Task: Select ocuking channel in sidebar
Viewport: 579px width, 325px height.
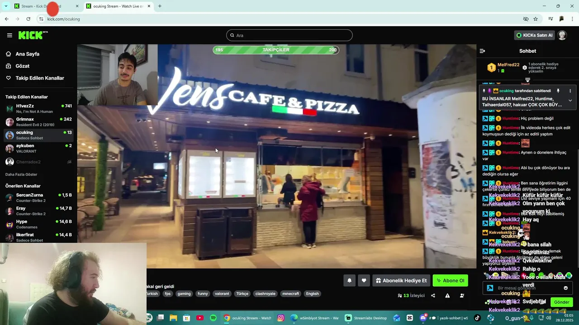Action: [x=38, y=135]
